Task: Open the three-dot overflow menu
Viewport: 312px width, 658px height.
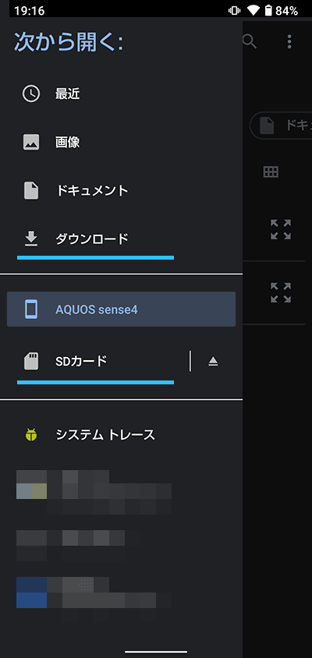Action: [x=289, y=41]
